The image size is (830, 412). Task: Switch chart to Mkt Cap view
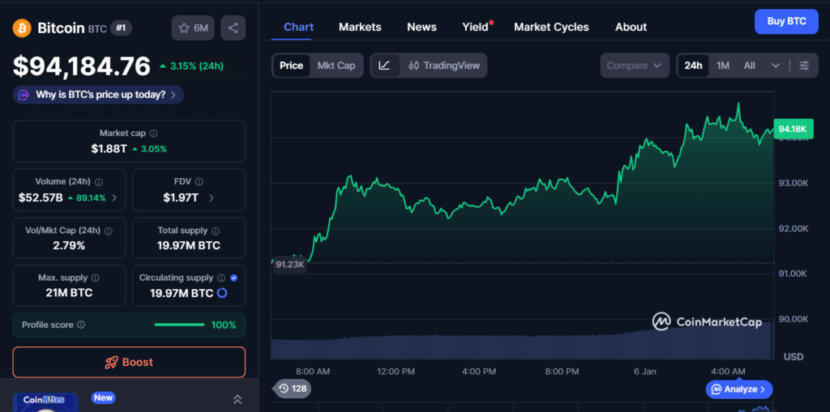(x=336, y=66)
